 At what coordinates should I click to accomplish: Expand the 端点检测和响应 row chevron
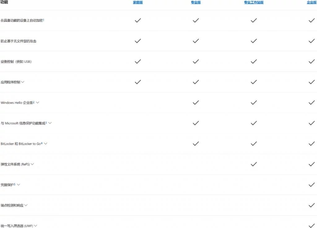tap(26, 205)
